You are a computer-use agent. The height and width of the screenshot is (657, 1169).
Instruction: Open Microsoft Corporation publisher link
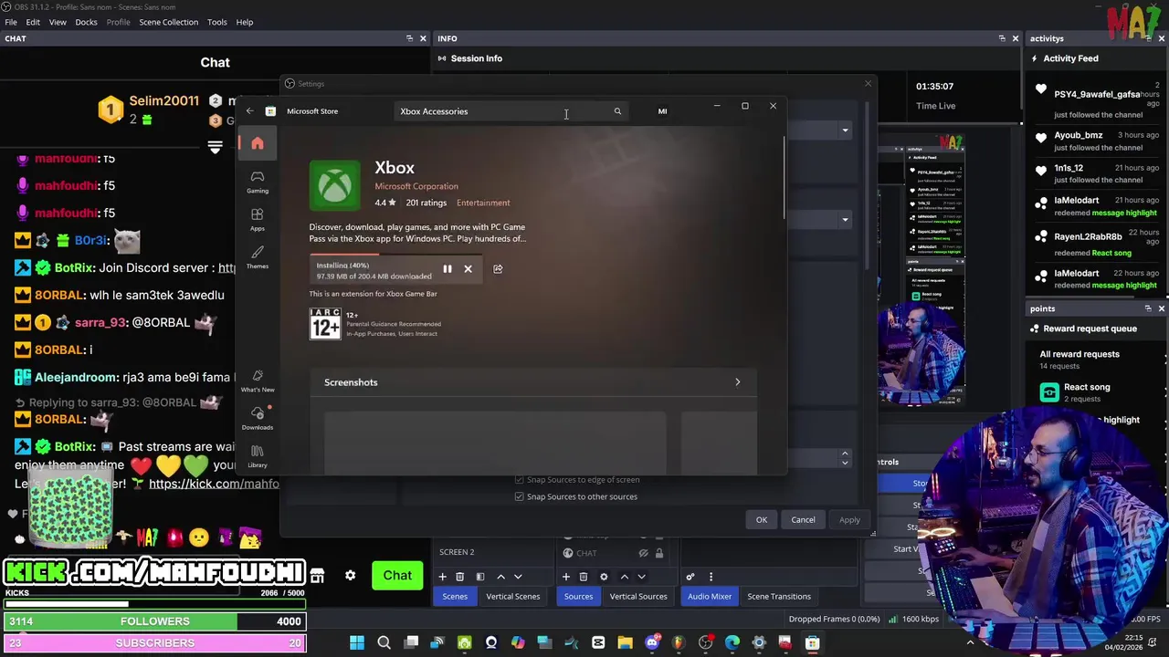click(x=416, y=186)
